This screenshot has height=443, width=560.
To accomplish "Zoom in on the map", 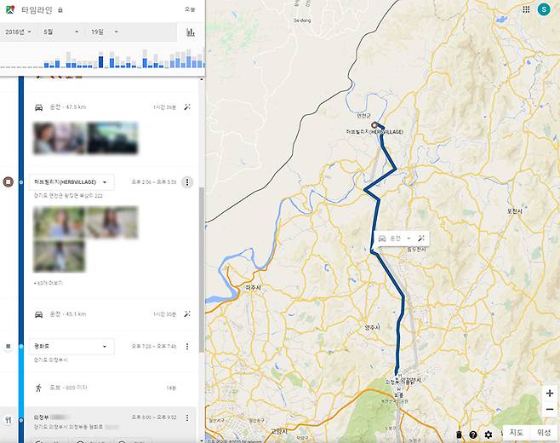I will pyautogui.click(x=549, y=394).
